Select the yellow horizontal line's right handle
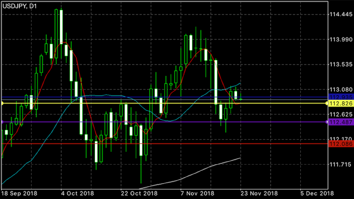Image resolution: width=354 pixels, height=199 pixels. [327, 103]
